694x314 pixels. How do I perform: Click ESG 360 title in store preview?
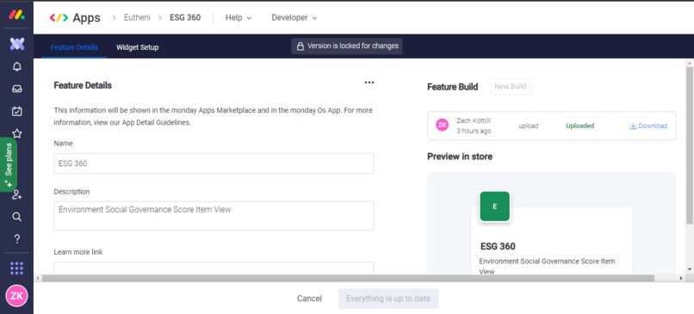(x=498, y=246)
